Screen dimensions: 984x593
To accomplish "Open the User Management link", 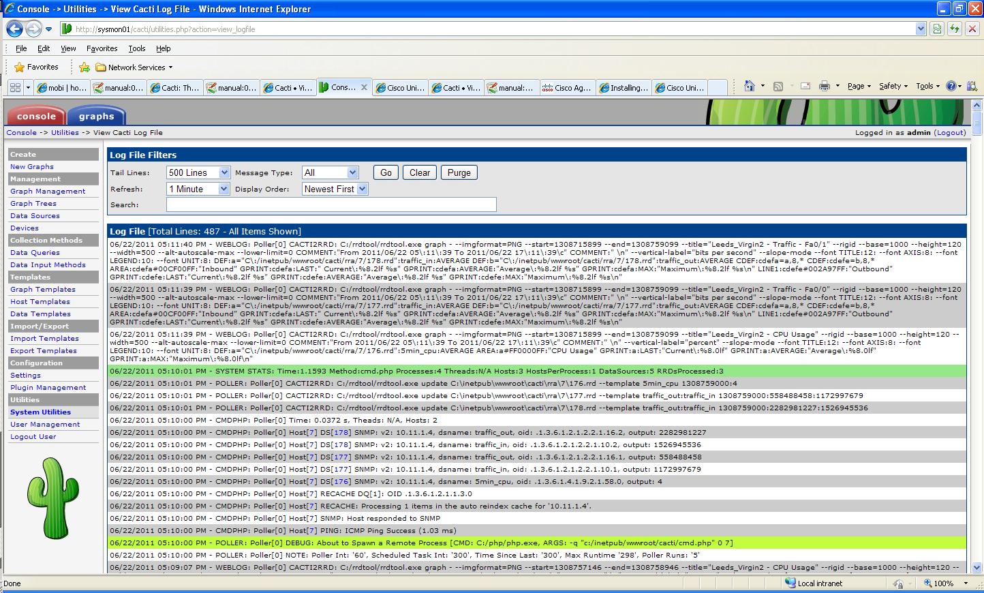I will [45, 425].
